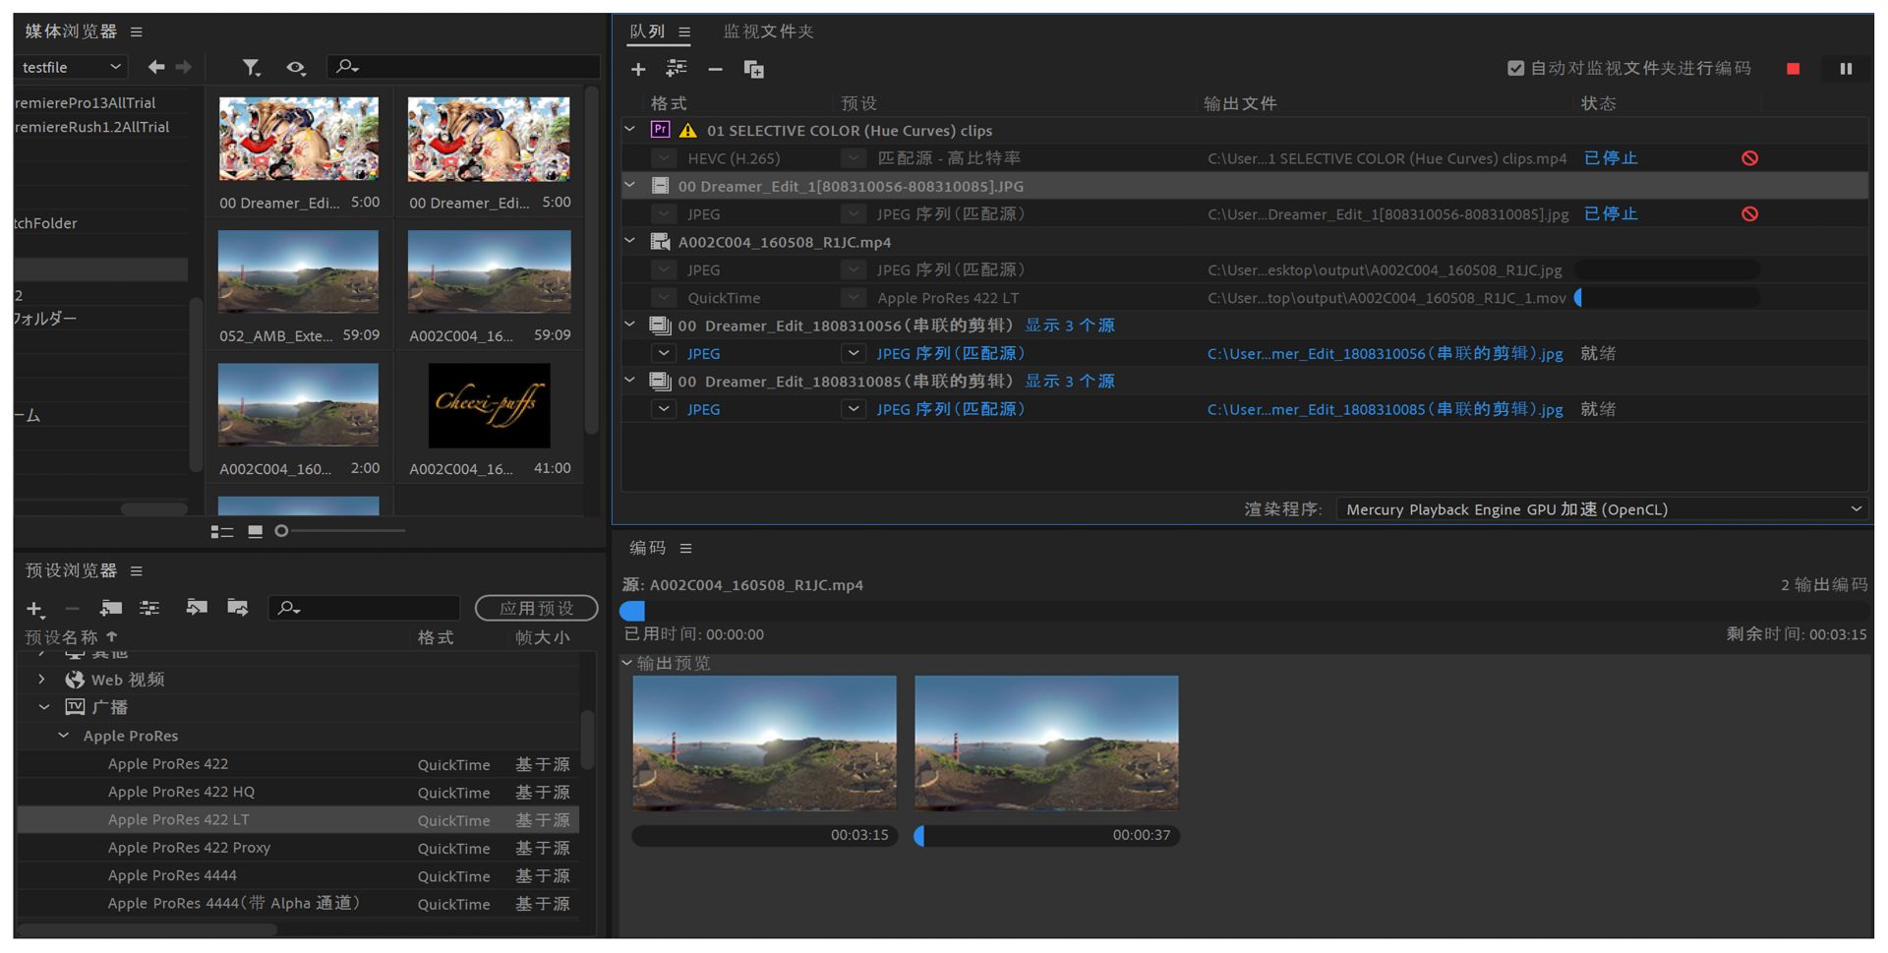Pause the queue encoding
This screenshot has width=1888, height=953.
pyautogui.click(x=1845, y=69)
